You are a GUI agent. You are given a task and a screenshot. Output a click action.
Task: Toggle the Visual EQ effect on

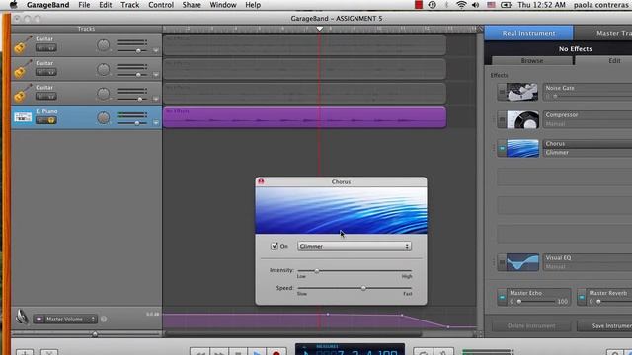pos(502,262)
